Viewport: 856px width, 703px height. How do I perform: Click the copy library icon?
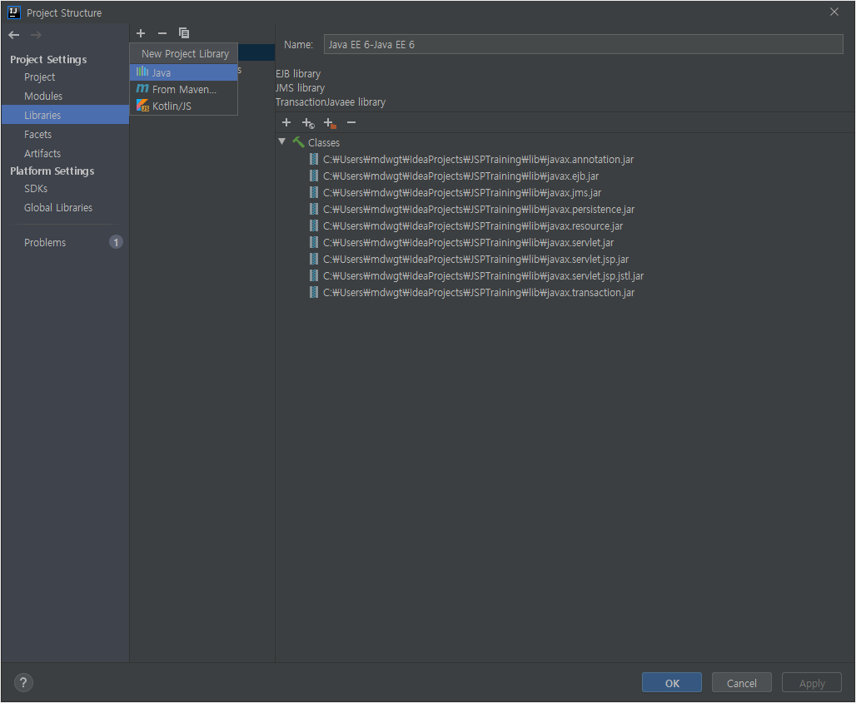[184, 33]
